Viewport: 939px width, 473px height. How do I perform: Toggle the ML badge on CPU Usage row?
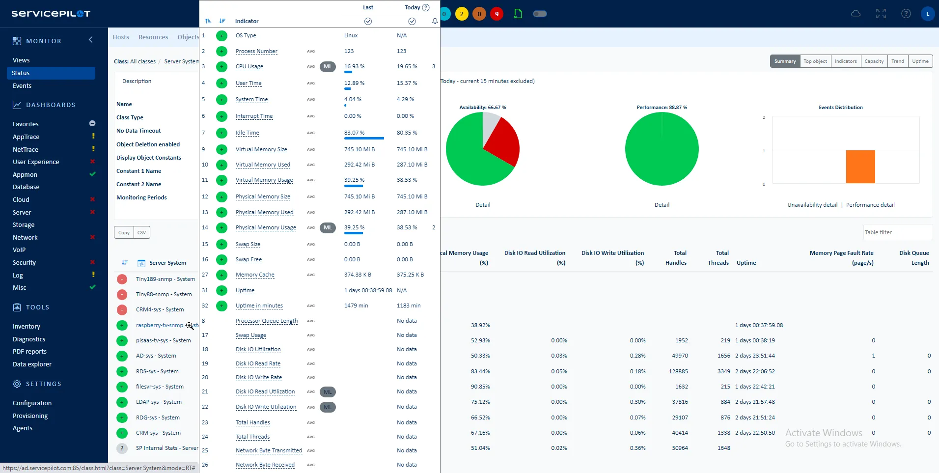(328, 66)
